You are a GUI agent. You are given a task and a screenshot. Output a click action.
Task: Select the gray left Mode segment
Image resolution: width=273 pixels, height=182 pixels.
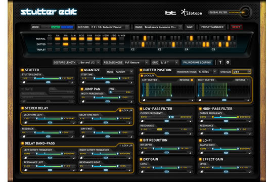tap(45, 27)
